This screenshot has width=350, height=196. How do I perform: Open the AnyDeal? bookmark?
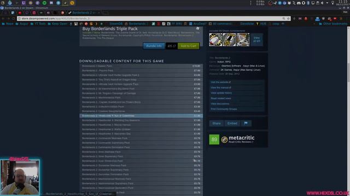198,23
